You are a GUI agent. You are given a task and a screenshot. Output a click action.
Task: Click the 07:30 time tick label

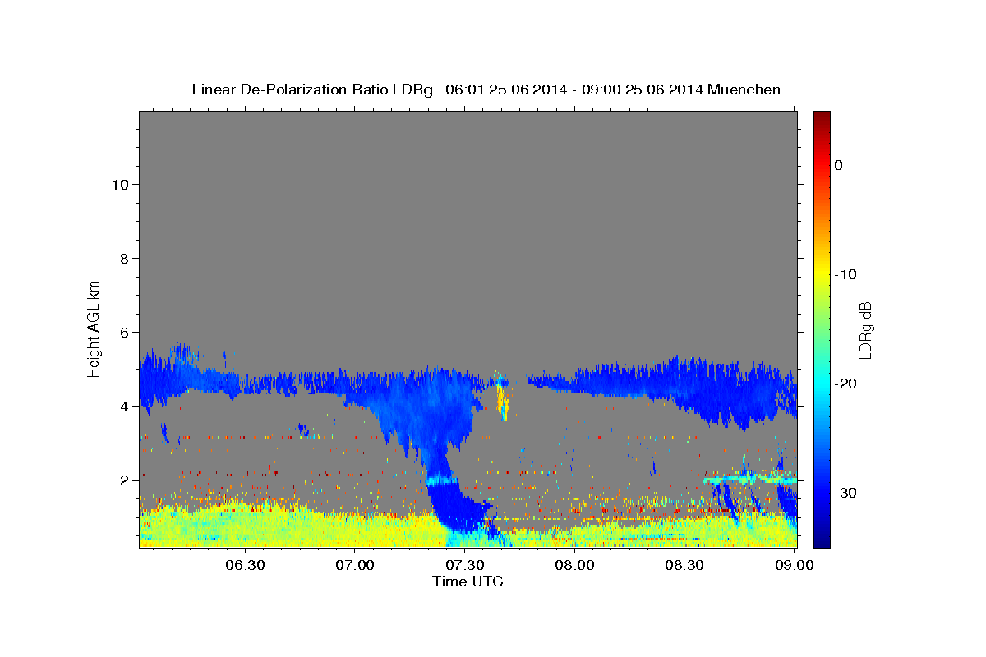tap(464, 566)
